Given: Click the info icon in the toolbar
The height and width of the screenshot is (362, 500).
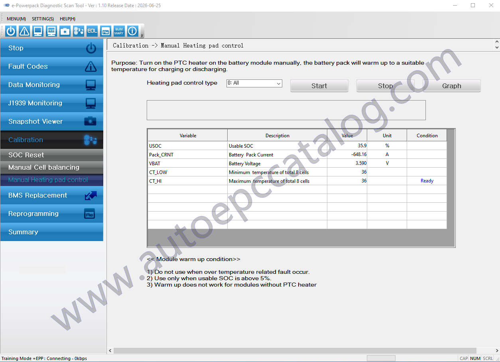Looking at the screenshot, I should coord(132,31).
